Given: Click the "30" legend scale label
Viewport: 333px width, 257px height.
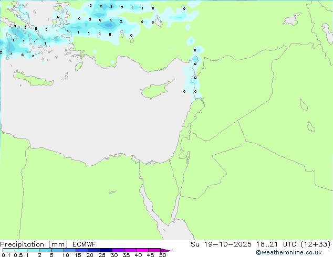Looking at the screenshot, I should pyautogui.click(x=114, y=255).
